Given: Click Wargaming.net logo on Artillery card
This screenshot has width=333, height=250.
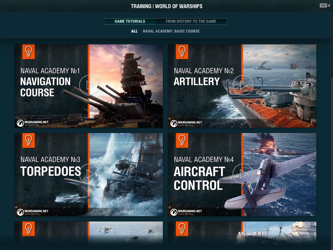Looking at the screenshot, I should pos(186,123).
